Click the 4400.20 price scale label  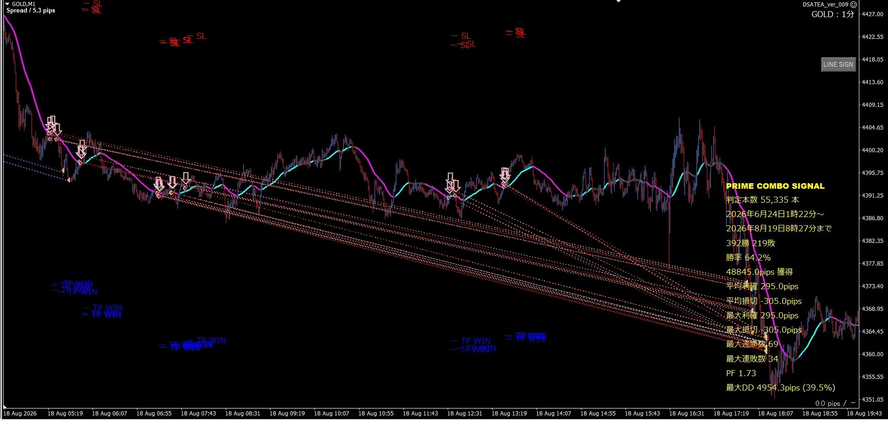coord(872,150)
